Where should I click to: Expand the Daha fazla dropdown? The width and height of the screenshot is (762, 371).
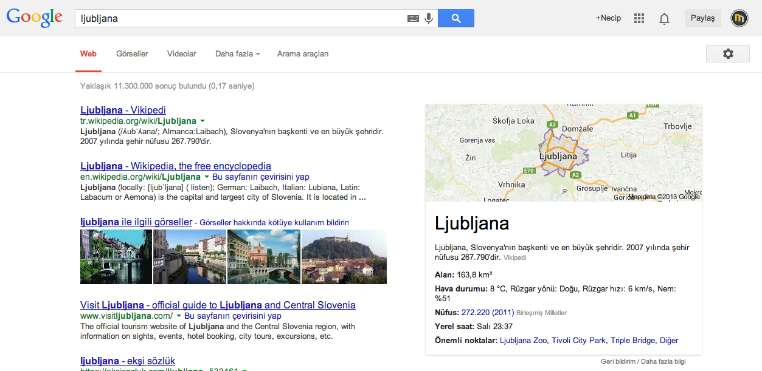coord(237,54)
